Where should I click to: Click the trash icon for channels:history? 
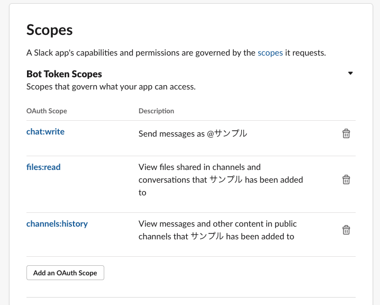point(346,230)
